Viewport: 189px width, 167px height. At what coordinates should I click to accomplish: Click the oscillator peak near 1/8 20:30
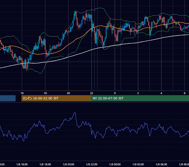pos(75,112)
